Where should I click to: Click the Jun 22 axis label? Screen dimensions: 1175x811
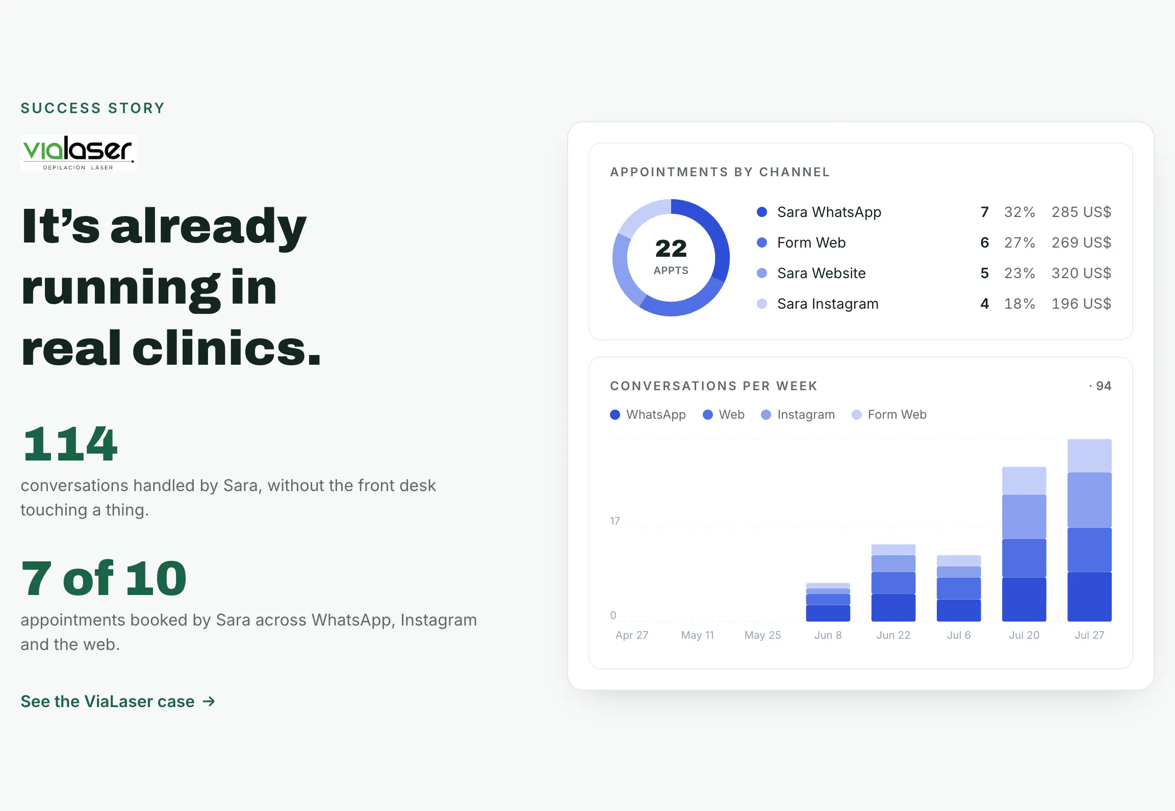pyautogui.click(x=893, y=635)
